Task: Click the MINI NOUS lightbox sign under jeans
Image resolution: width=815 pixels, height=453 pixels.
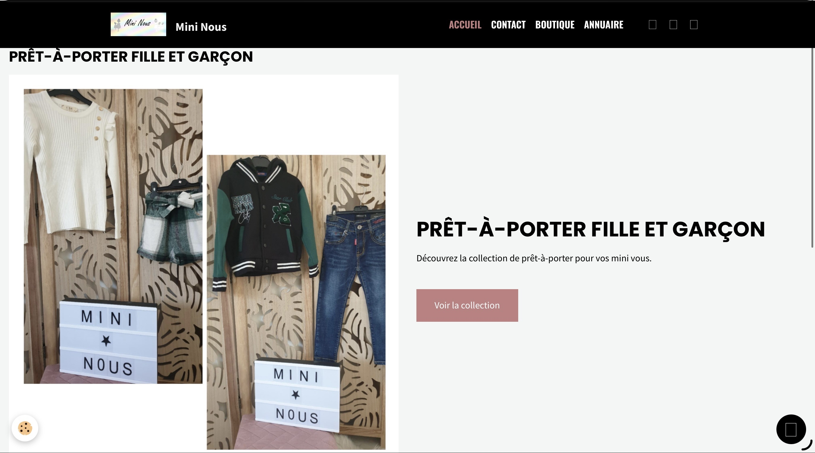Action: point(297,395)
